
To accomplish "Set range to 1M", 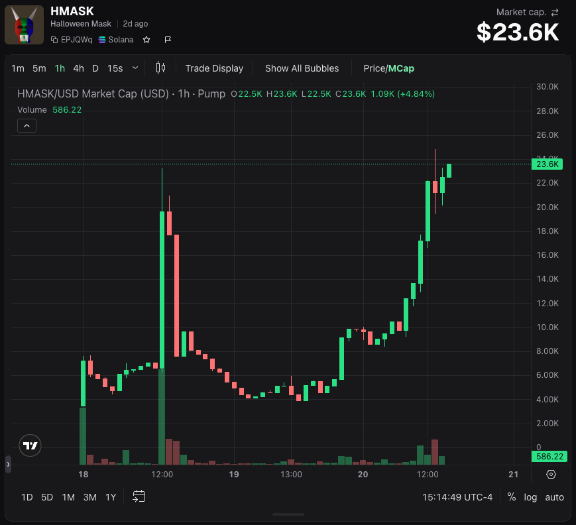I will tap(68, 497).
